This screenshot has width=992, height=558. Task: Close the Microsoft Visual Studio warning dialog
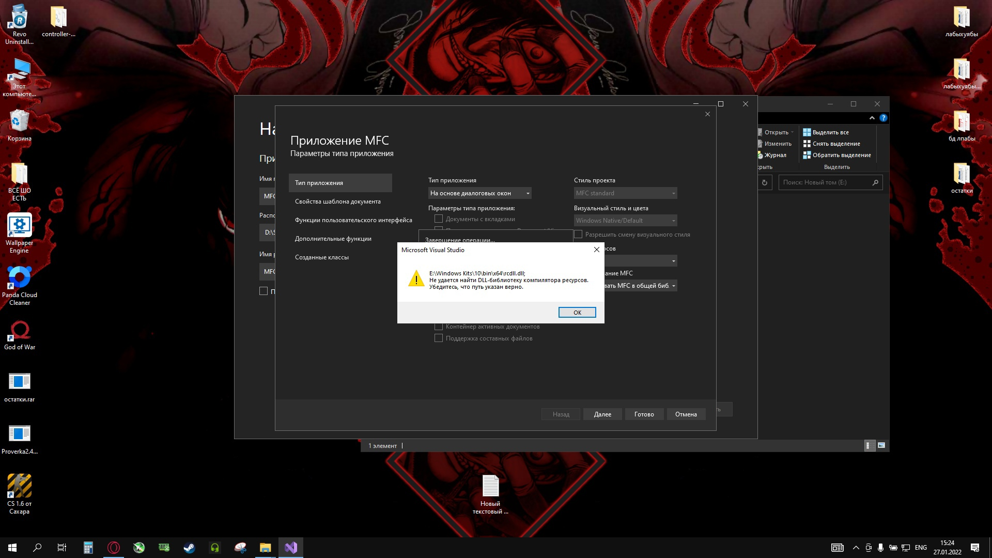click(x=596, y=250)
